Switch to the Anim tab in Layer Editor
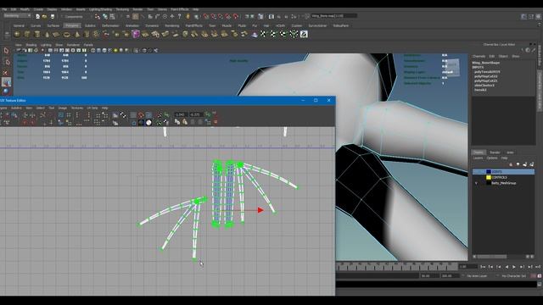Screen dimensions: 543x305 (x=510, y=152)
